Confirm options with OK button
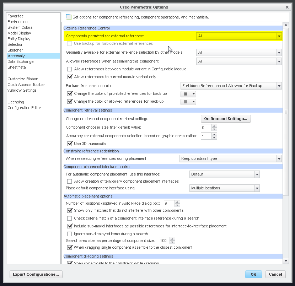Image resolution: width=295 pixels, height=286 pixels. [253, 274]
